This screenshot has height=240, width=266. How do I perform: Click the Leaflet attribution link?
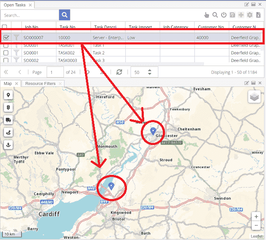click(256, 236)
